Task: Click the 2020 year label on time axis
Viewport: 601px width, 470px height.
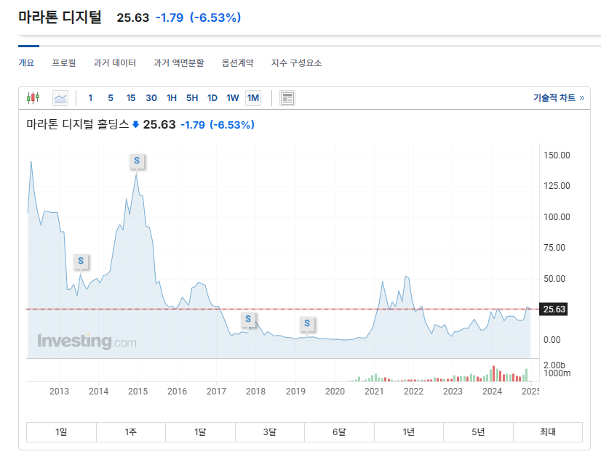Action: pyautogui.click(x=335, y=392)
